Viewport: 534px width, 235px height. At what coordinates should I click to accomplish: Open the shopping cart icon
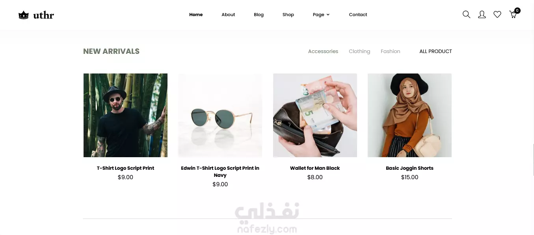pos(514,14)
